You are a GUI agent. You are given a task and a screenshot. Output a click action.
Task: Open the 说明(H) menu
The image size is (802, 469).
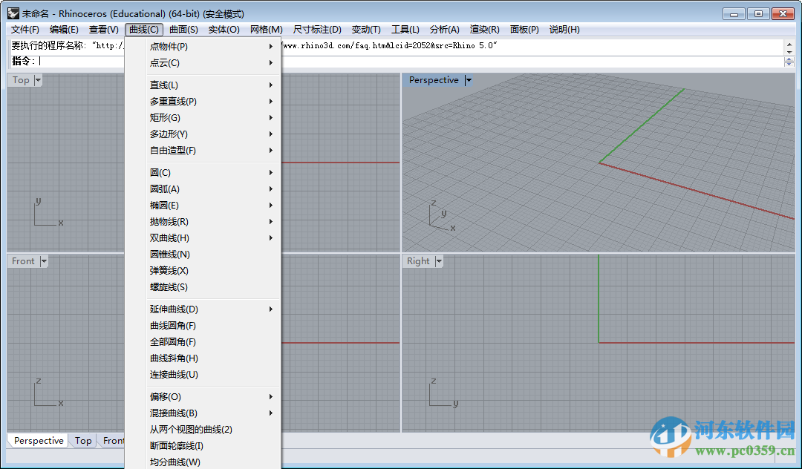pos(564,30)
